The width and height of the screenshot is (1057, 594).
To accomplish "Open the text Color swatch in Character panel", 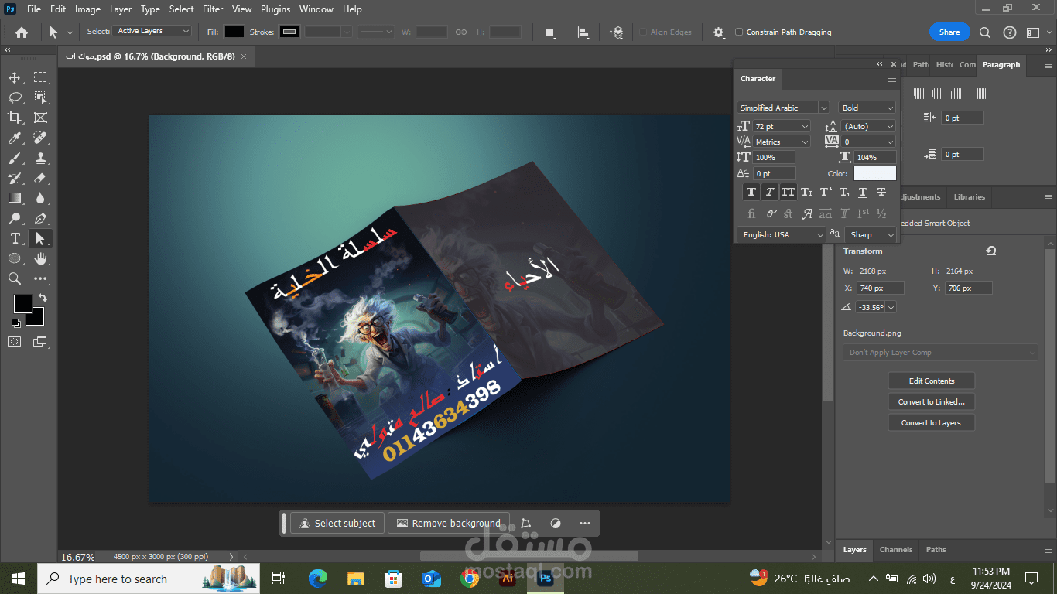I will (875, 173).
